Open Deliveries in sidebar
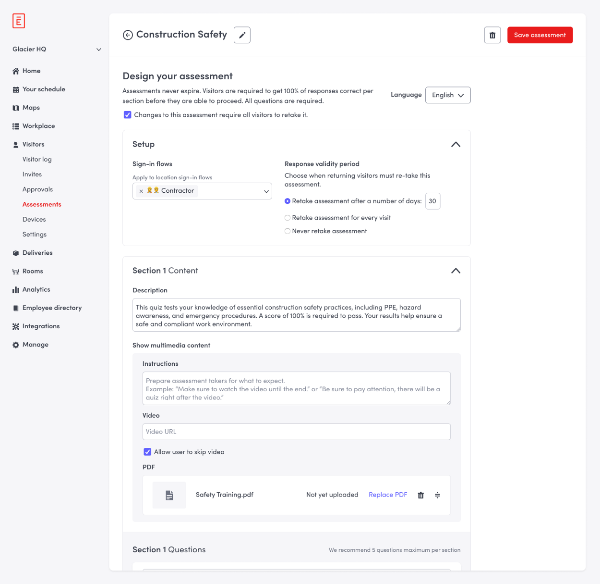Screen dimensions: 600x584 point(37,253)
